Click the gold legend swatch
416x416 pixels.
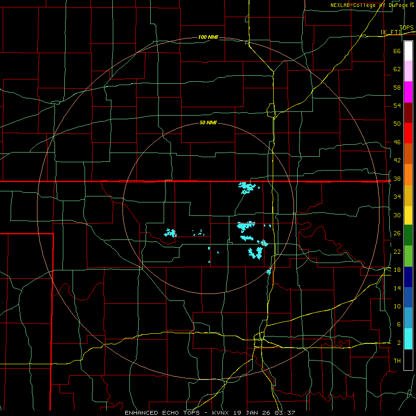tap(408, 196)
